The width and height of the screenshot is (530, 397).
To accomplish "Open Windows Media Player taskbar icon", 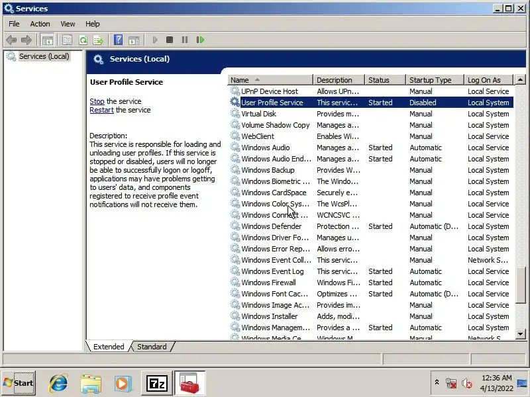I will click(x=122, y=384).
